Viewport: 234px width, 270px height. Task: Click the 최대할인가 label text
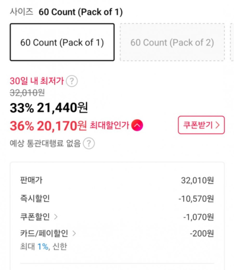point(109,125)
